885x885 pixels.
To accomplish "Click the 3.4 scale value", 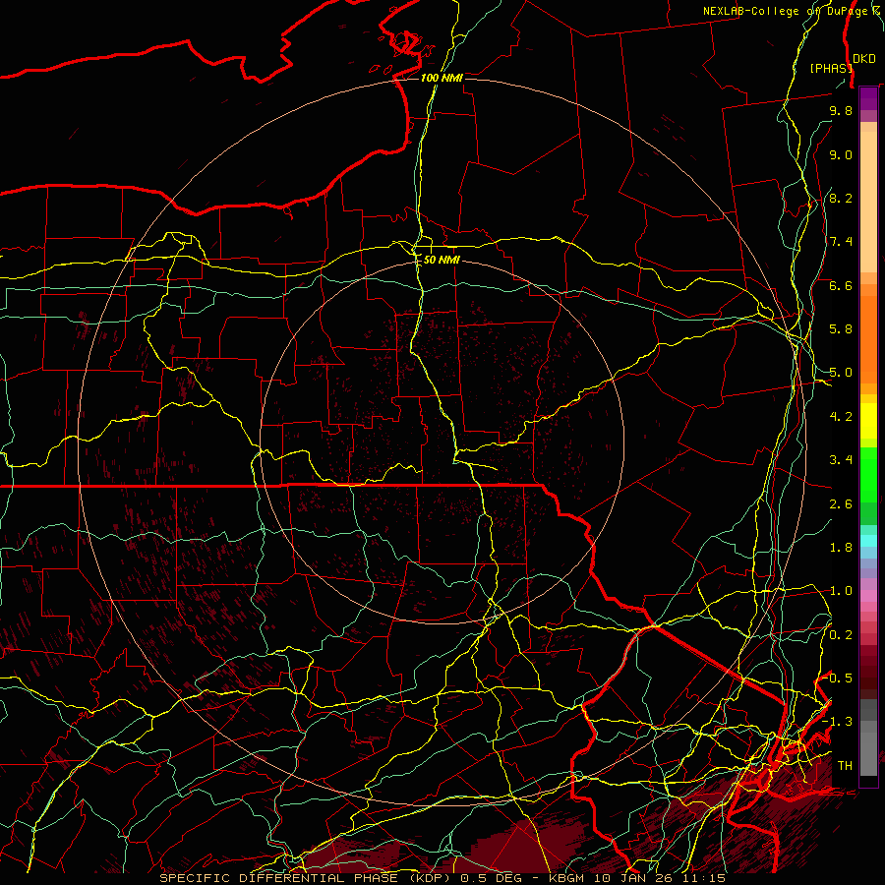I will 841,460.
